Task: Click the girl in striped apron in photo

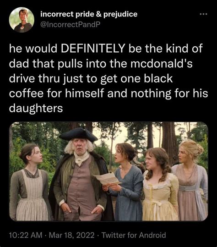Action: click(x=31, y=183)
